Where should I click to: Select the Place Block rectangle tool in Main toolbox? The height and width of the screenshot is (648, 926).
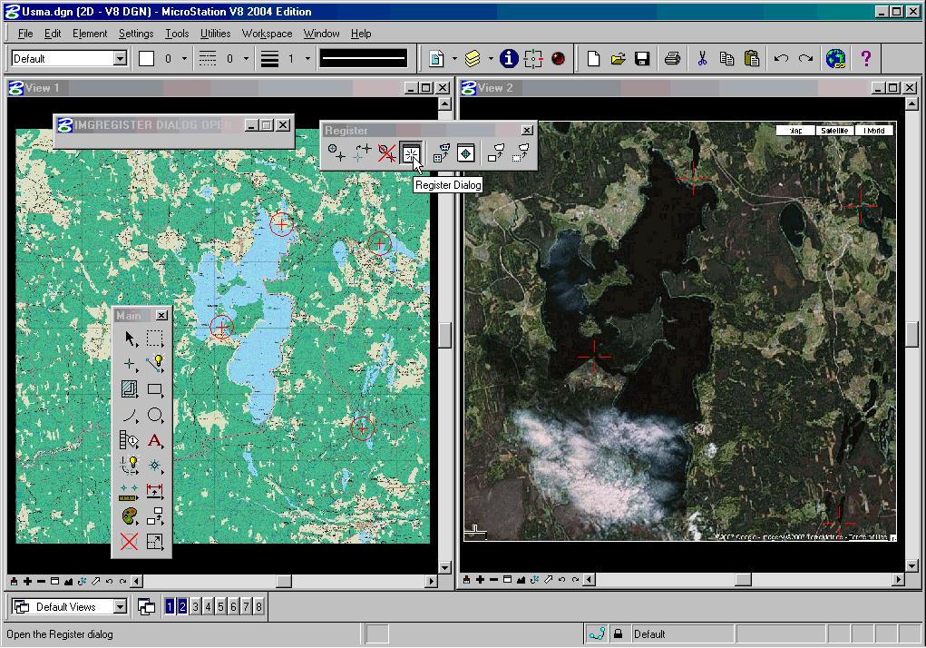click(x=155, y=389)
